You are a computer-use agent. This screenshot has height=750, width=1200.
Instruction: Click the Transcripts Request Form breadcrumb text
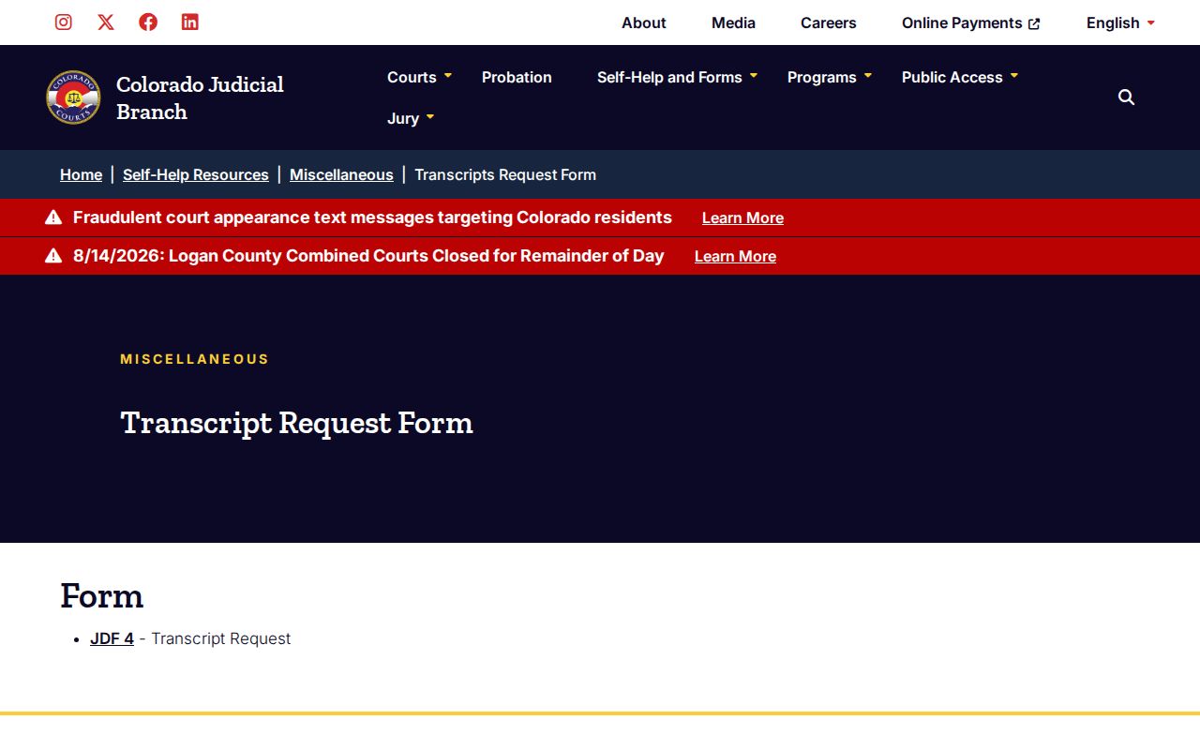click(505, 174)
